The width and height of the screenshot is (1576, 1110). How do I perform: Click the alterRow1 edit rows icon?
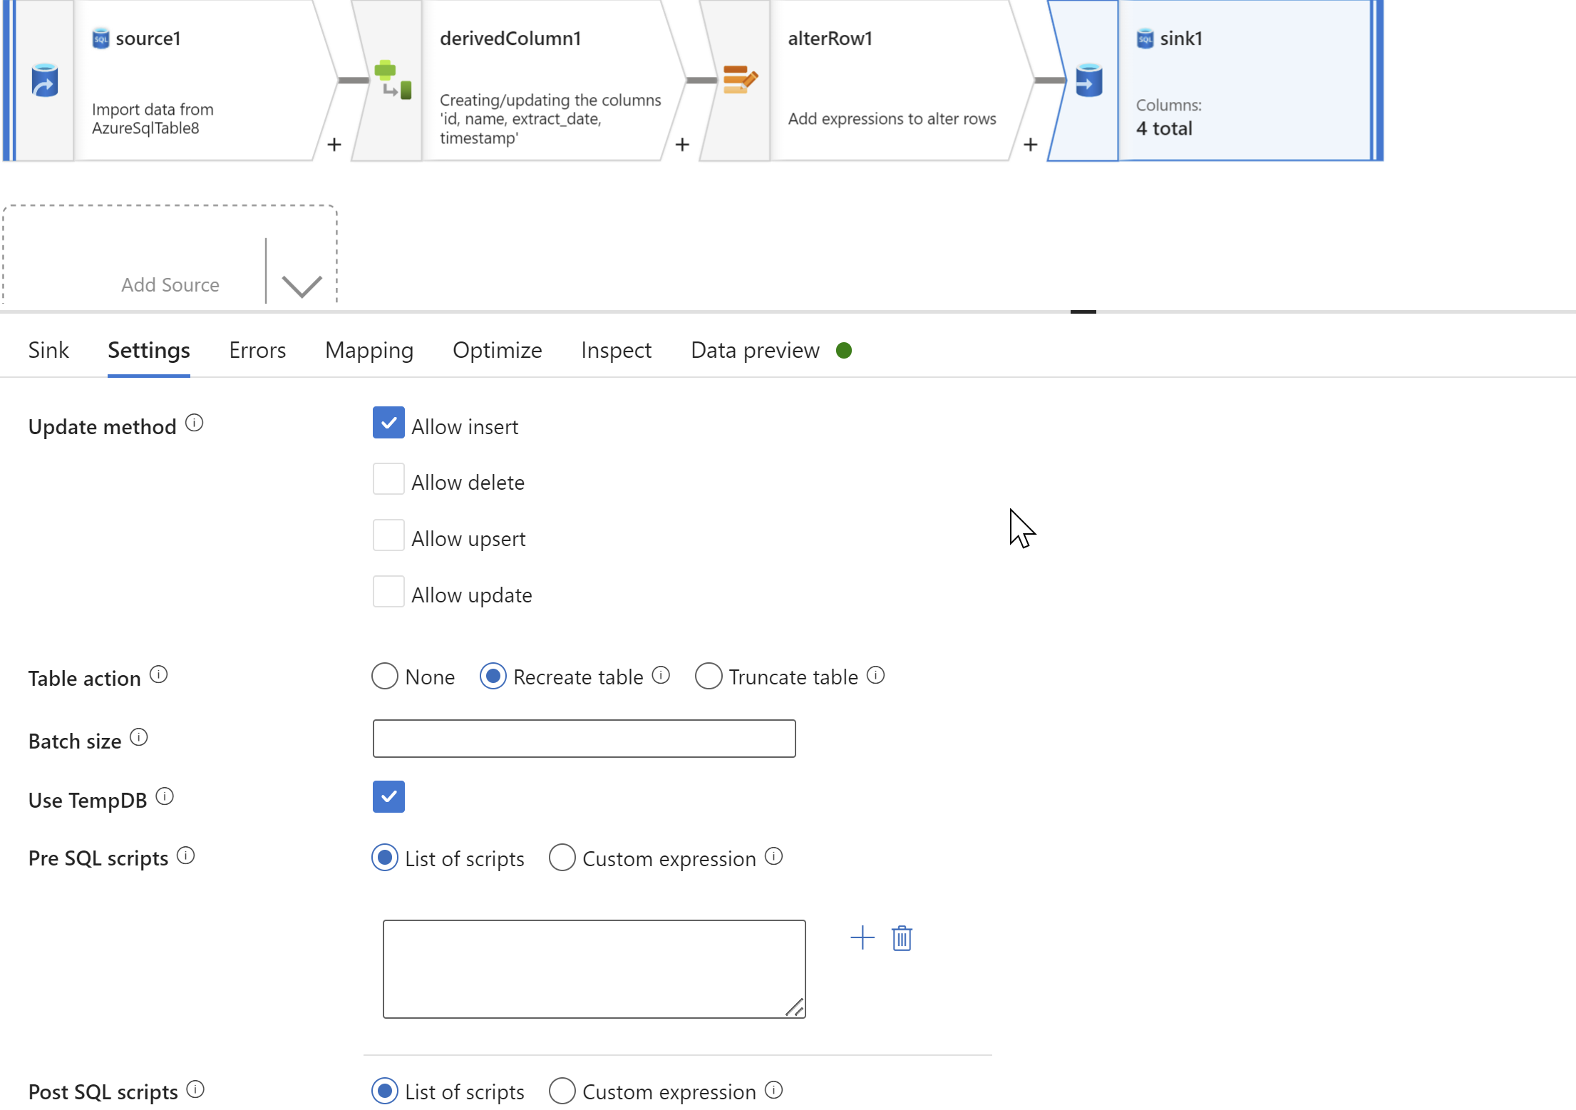point(740,80)
